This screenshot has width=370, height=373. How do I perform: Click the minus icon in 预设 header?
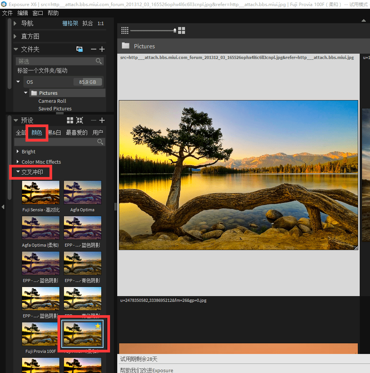pos(94,120)
